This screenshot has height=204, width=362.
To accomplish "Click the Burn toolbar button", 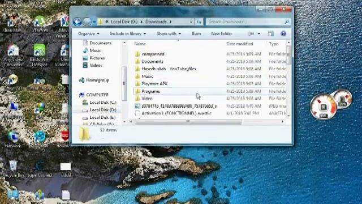I will pos(196,34).
